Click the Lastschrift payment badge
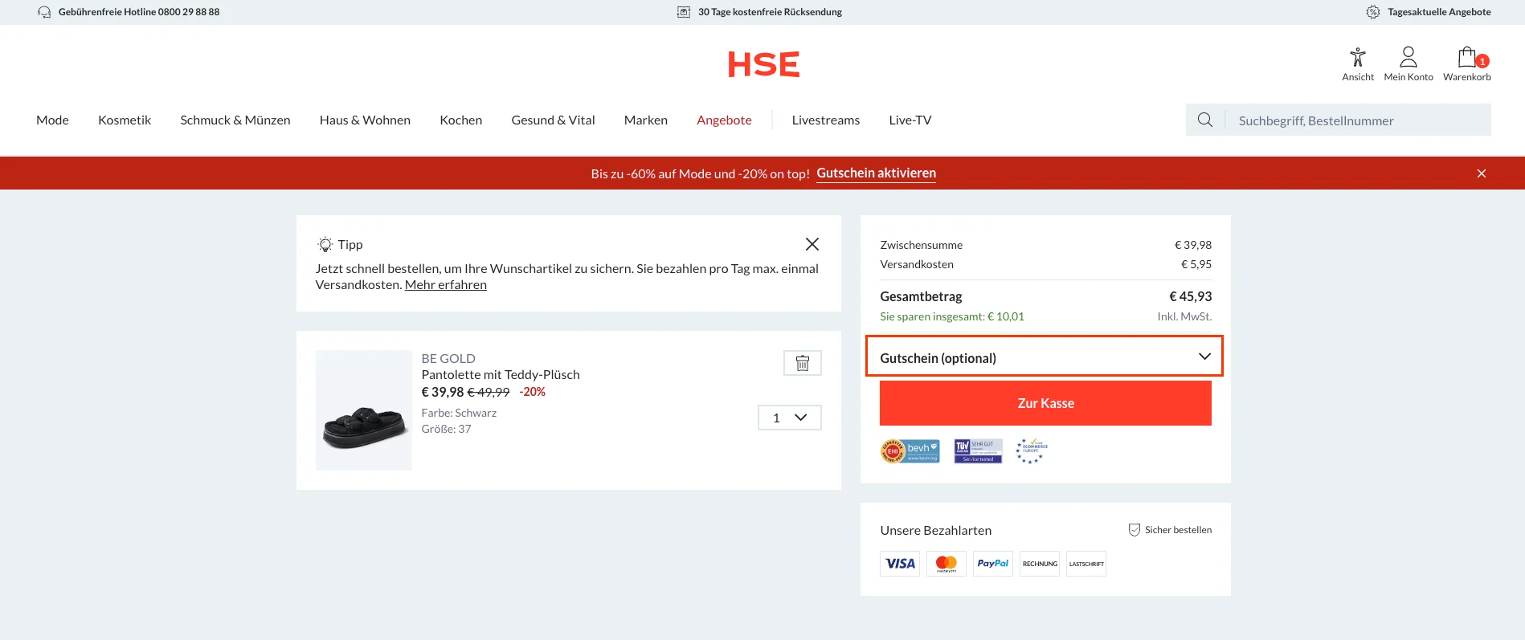This screenshot has width=1525, height=640. (1086, 564)
